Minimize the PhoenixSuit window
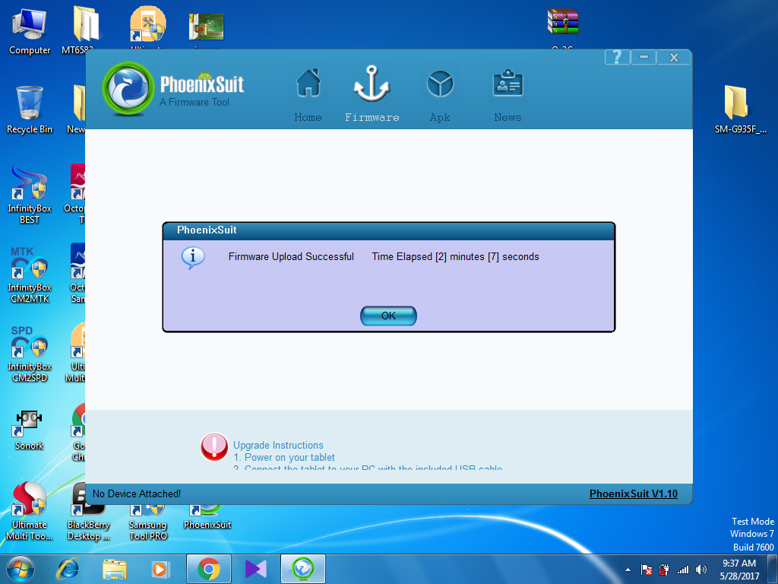This screenshot has width=778, height=584. click(644, 57)
